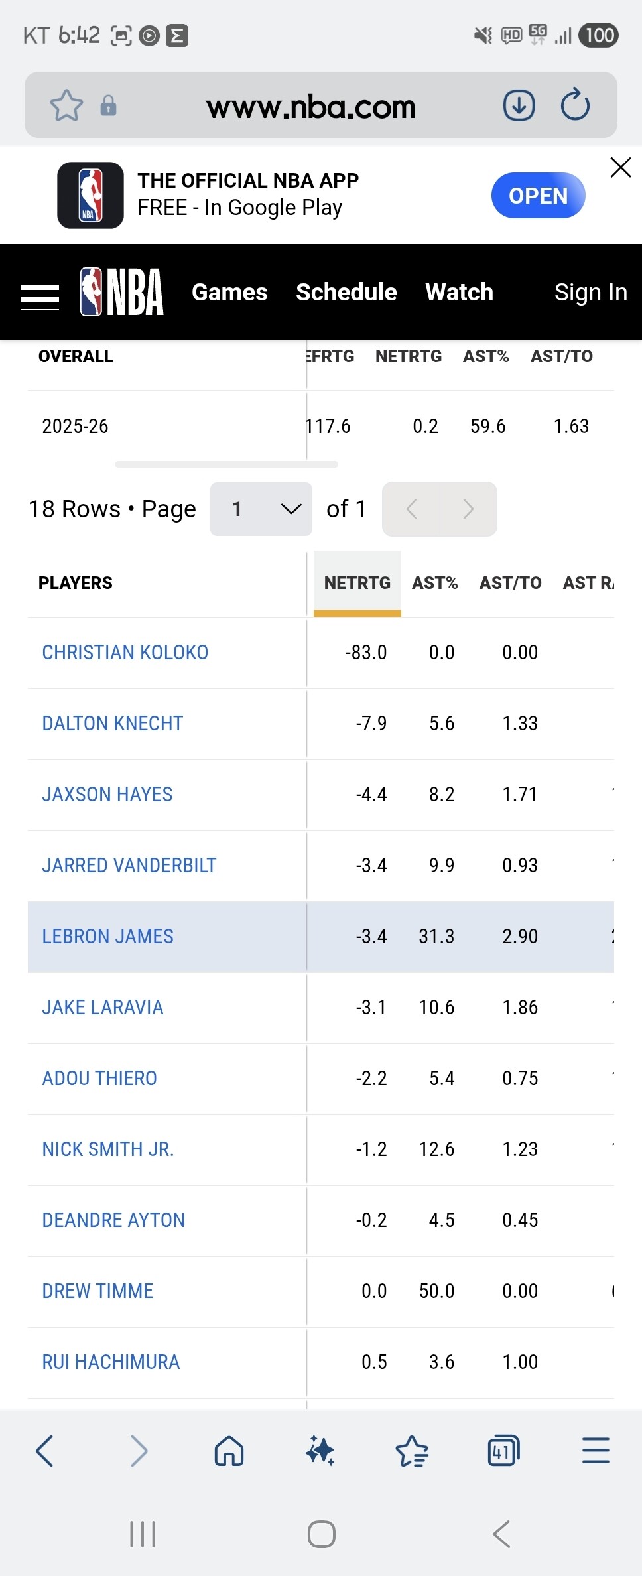The width and height of the screenshot is (642, 1576).
Task: Open the Games menu item
Action: [229, 292]
